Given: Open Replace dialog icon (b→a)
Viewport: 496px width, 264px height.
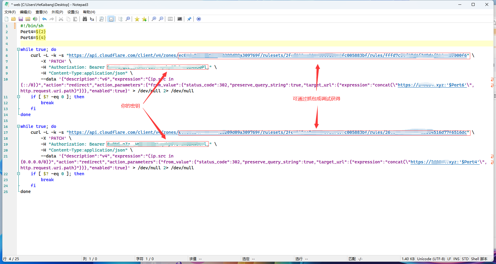Looking at the screenshot, I should (x=92, y=19).
